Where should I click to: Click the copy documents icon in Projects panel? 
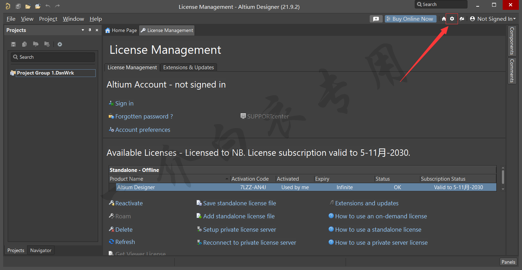[24, 44]
